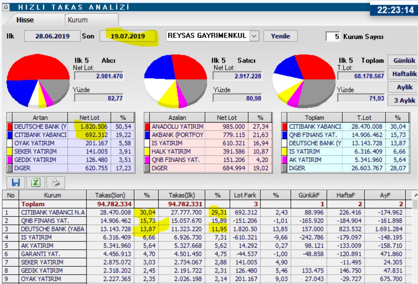Click blue swatch beside AKBANK (PORTFOY

tap(147, 135)
